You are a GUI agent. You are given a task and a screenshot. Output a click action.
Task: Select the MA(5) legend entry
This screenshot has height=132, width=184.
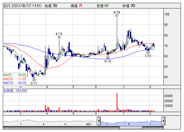click(x=14, y=75)
